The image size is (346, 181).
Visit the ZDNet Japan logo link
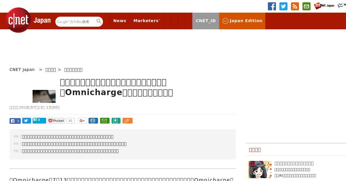324,6
